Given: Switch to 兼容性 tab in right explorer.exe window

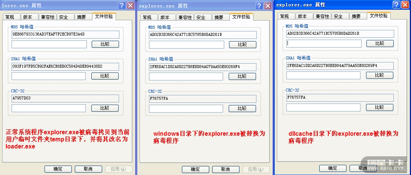Looking at the screenshot, I should (322, 16).
